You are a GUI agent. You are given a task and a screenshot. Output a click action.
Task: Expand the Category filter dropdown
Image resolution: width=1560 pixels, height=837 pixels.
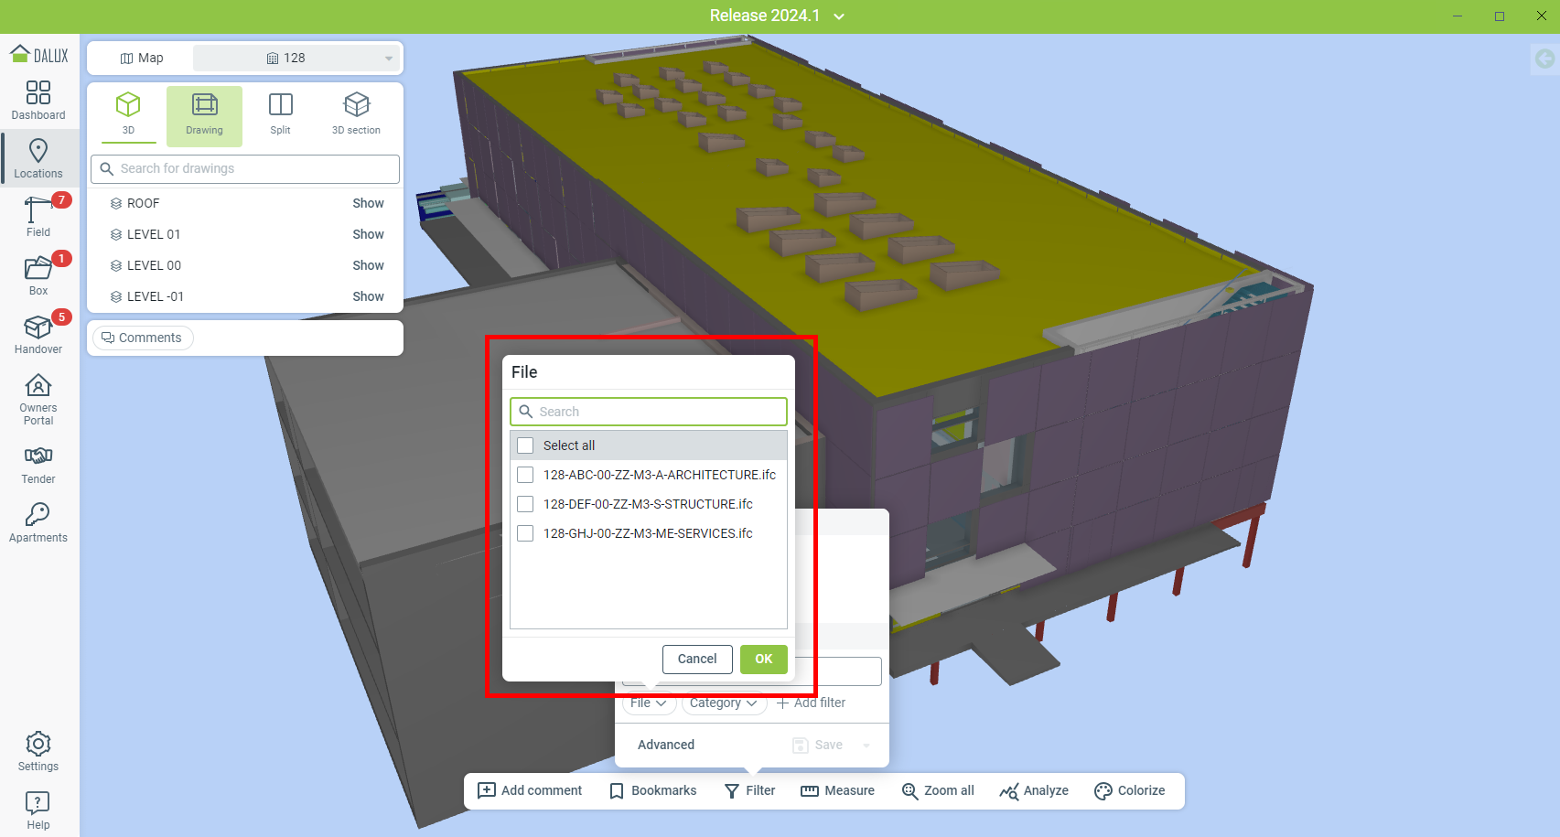click(x=724, y=703)
